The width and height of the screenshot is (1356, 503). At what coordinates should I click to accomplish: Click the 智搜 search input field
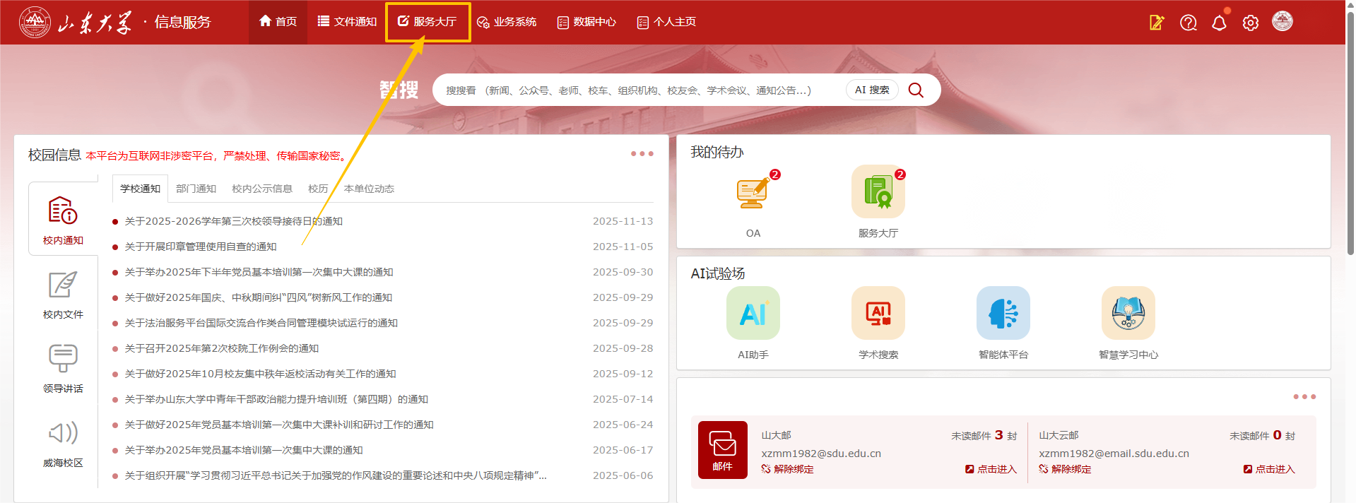click(x=636, y=90)
